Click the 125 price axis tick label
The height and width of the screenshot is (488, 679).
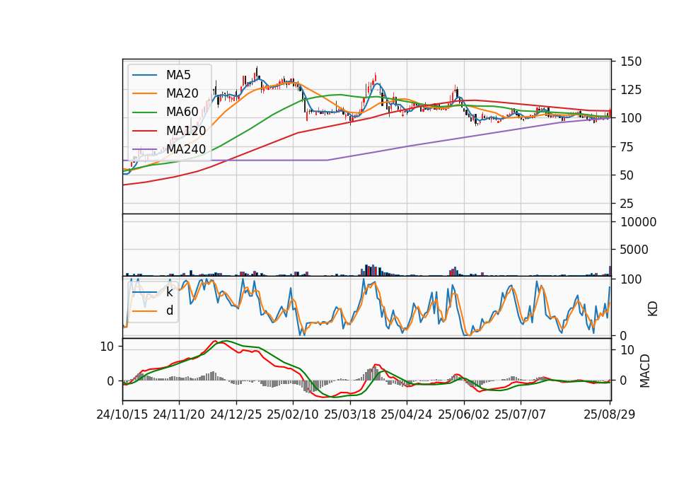tap(631, 90)
